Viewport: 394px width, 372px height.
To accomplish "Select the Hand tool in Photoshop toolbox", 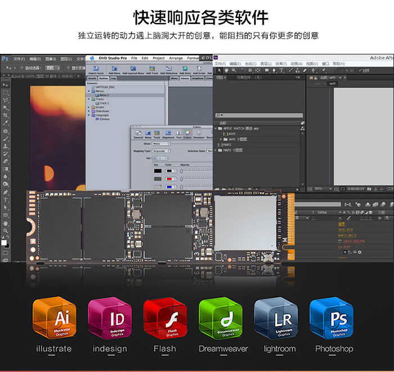I will (x=5, y=223).
